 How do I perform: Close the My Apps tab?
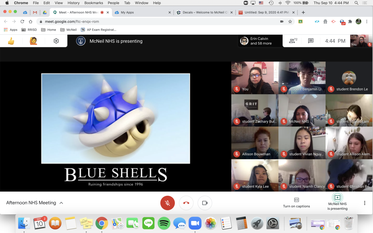click(x=170, y=13)
